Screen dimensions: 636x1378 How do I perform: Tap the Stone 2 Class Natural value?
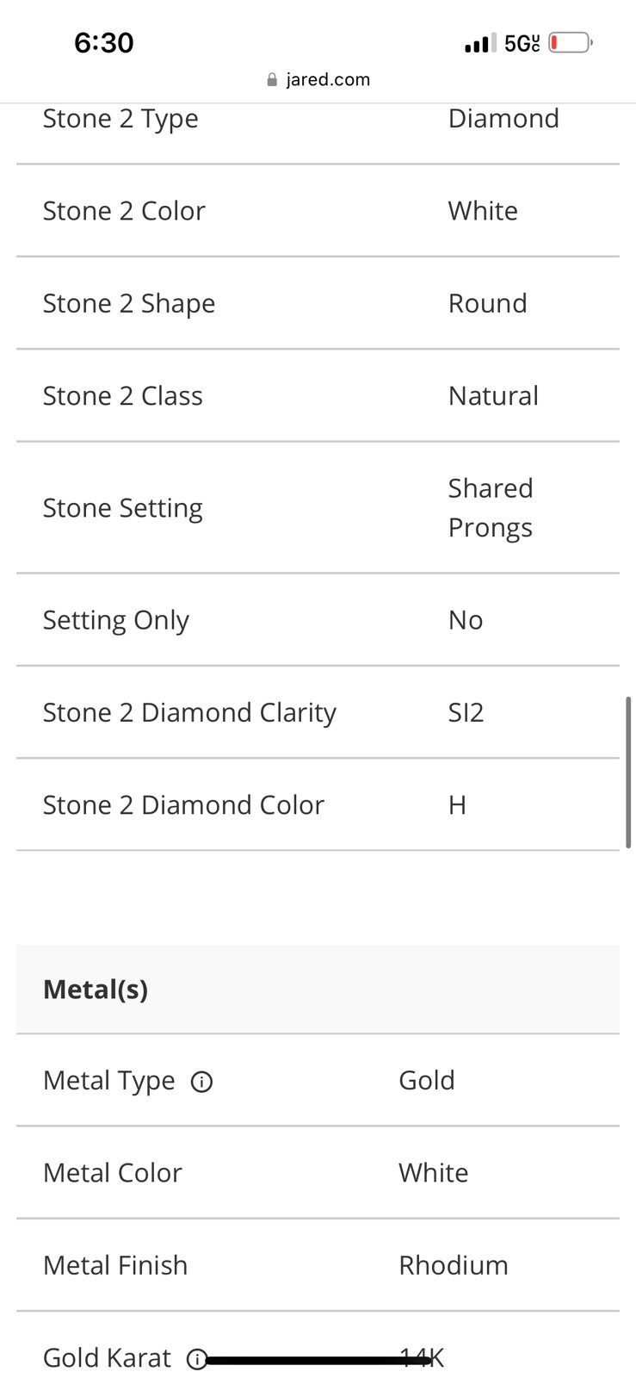click(x=493, y=396)
